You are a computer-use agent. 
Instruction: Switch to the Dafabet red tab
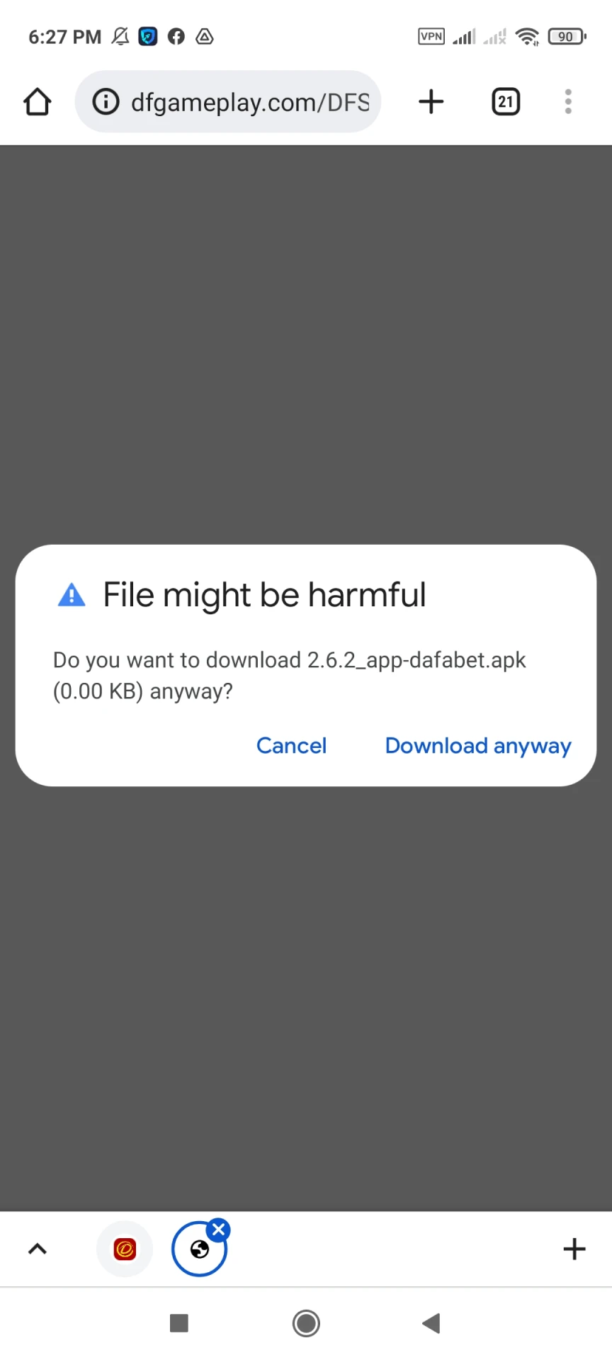tap(125, 1249)
